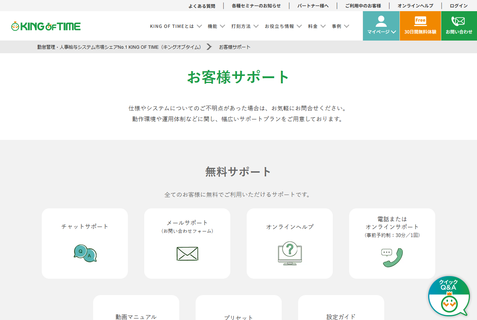
Task: Expand the 事例 menu chevron
Action: pyautogui.click(x=347, y=26)
